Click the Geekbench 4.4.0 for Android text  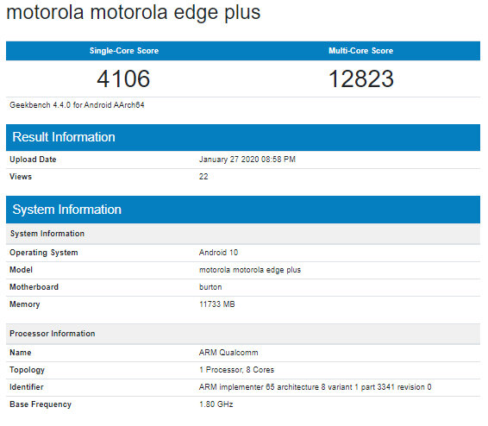pyautogui.click(x=77, y=105)
